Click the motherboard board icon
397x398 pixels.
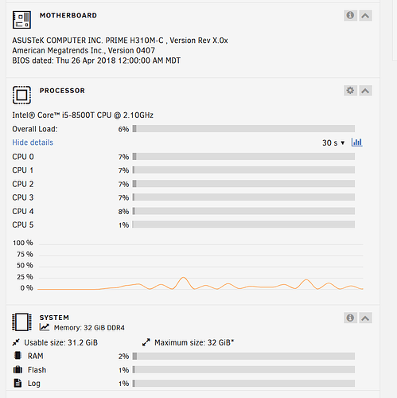pos(21,20)
